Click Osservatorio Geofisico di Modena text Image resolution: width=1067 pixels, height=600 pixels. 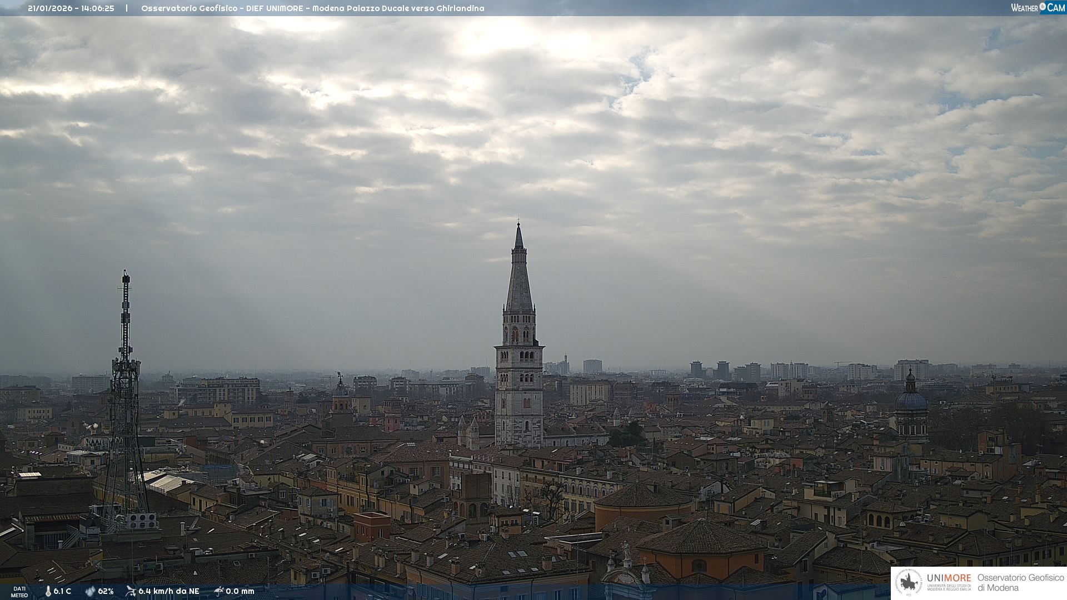point(1020,582)
